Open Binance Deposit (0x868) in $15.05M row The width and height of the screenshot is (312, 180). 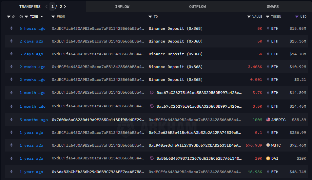click(176, 28)
